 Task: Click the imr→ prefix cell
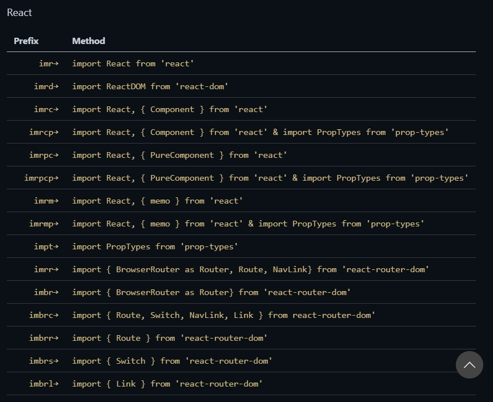49,63
